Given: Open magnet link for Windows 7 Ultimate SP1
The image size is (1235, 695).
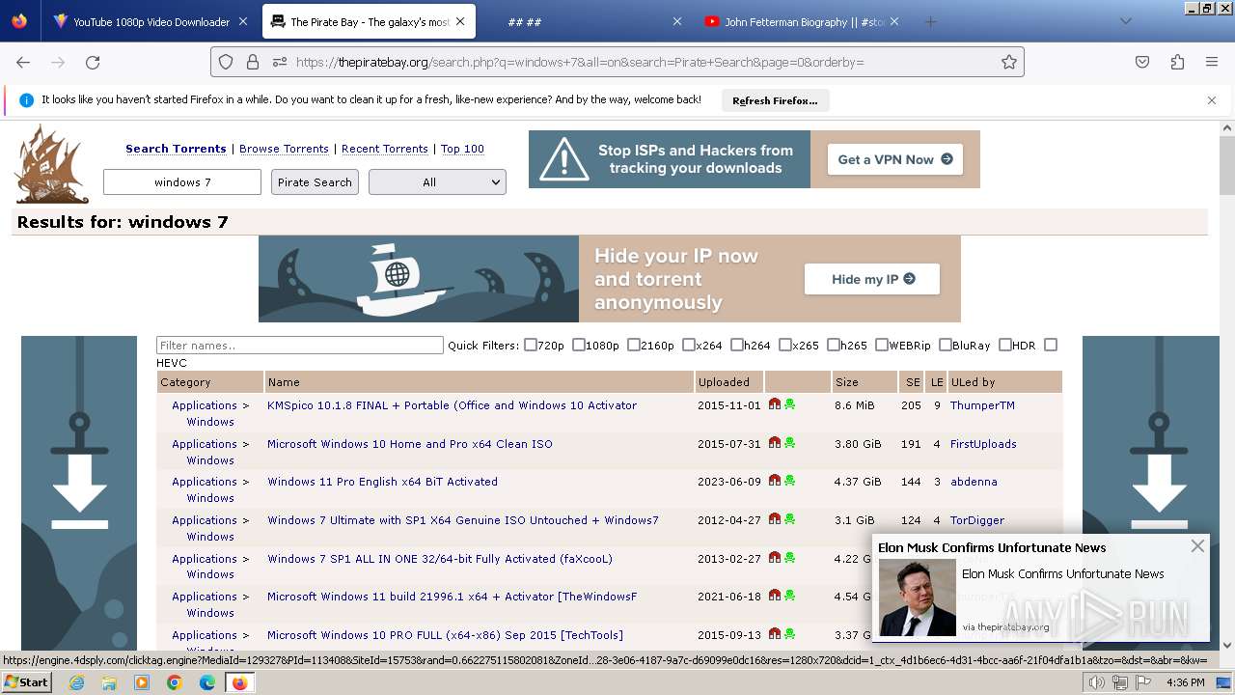Looking at the screenshot, I should (774, 519).
